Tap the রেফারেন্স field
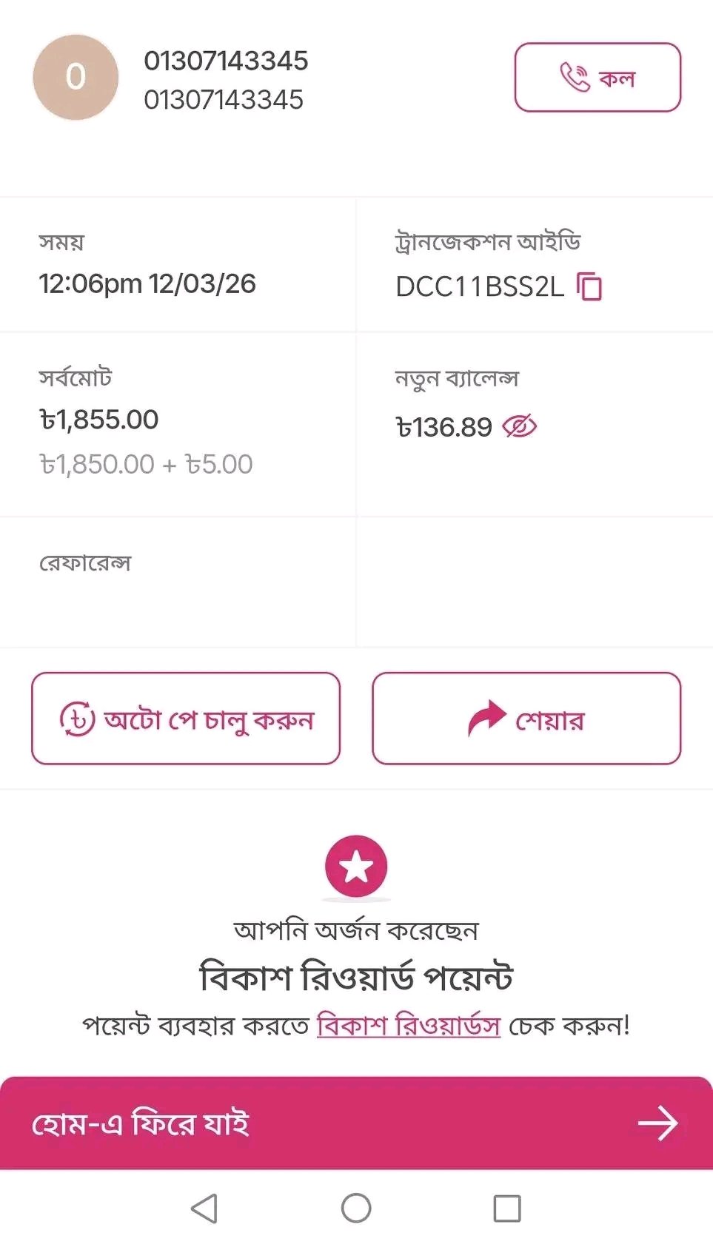713x1247 pixels. (x=85, y=564)
